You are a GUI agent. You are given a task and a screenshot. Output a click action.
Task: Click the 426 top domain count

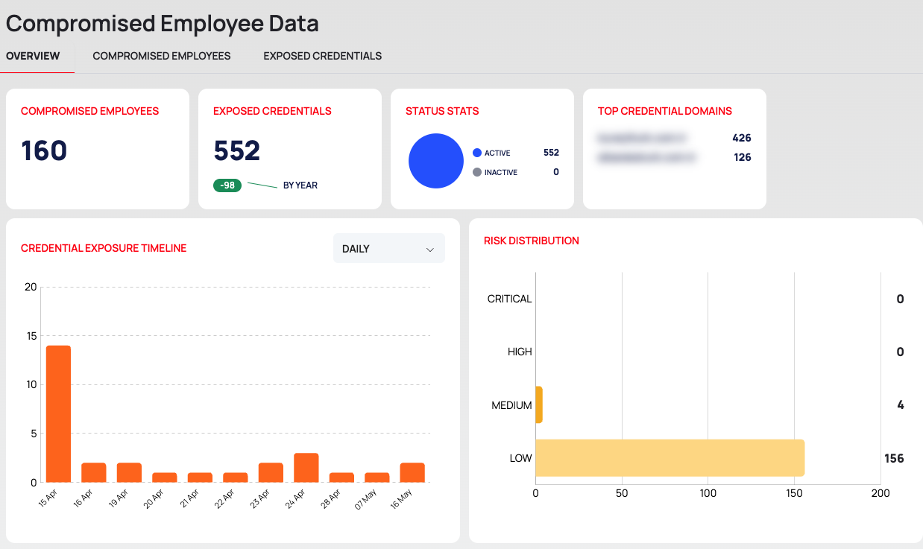click(x=742, y=138)
